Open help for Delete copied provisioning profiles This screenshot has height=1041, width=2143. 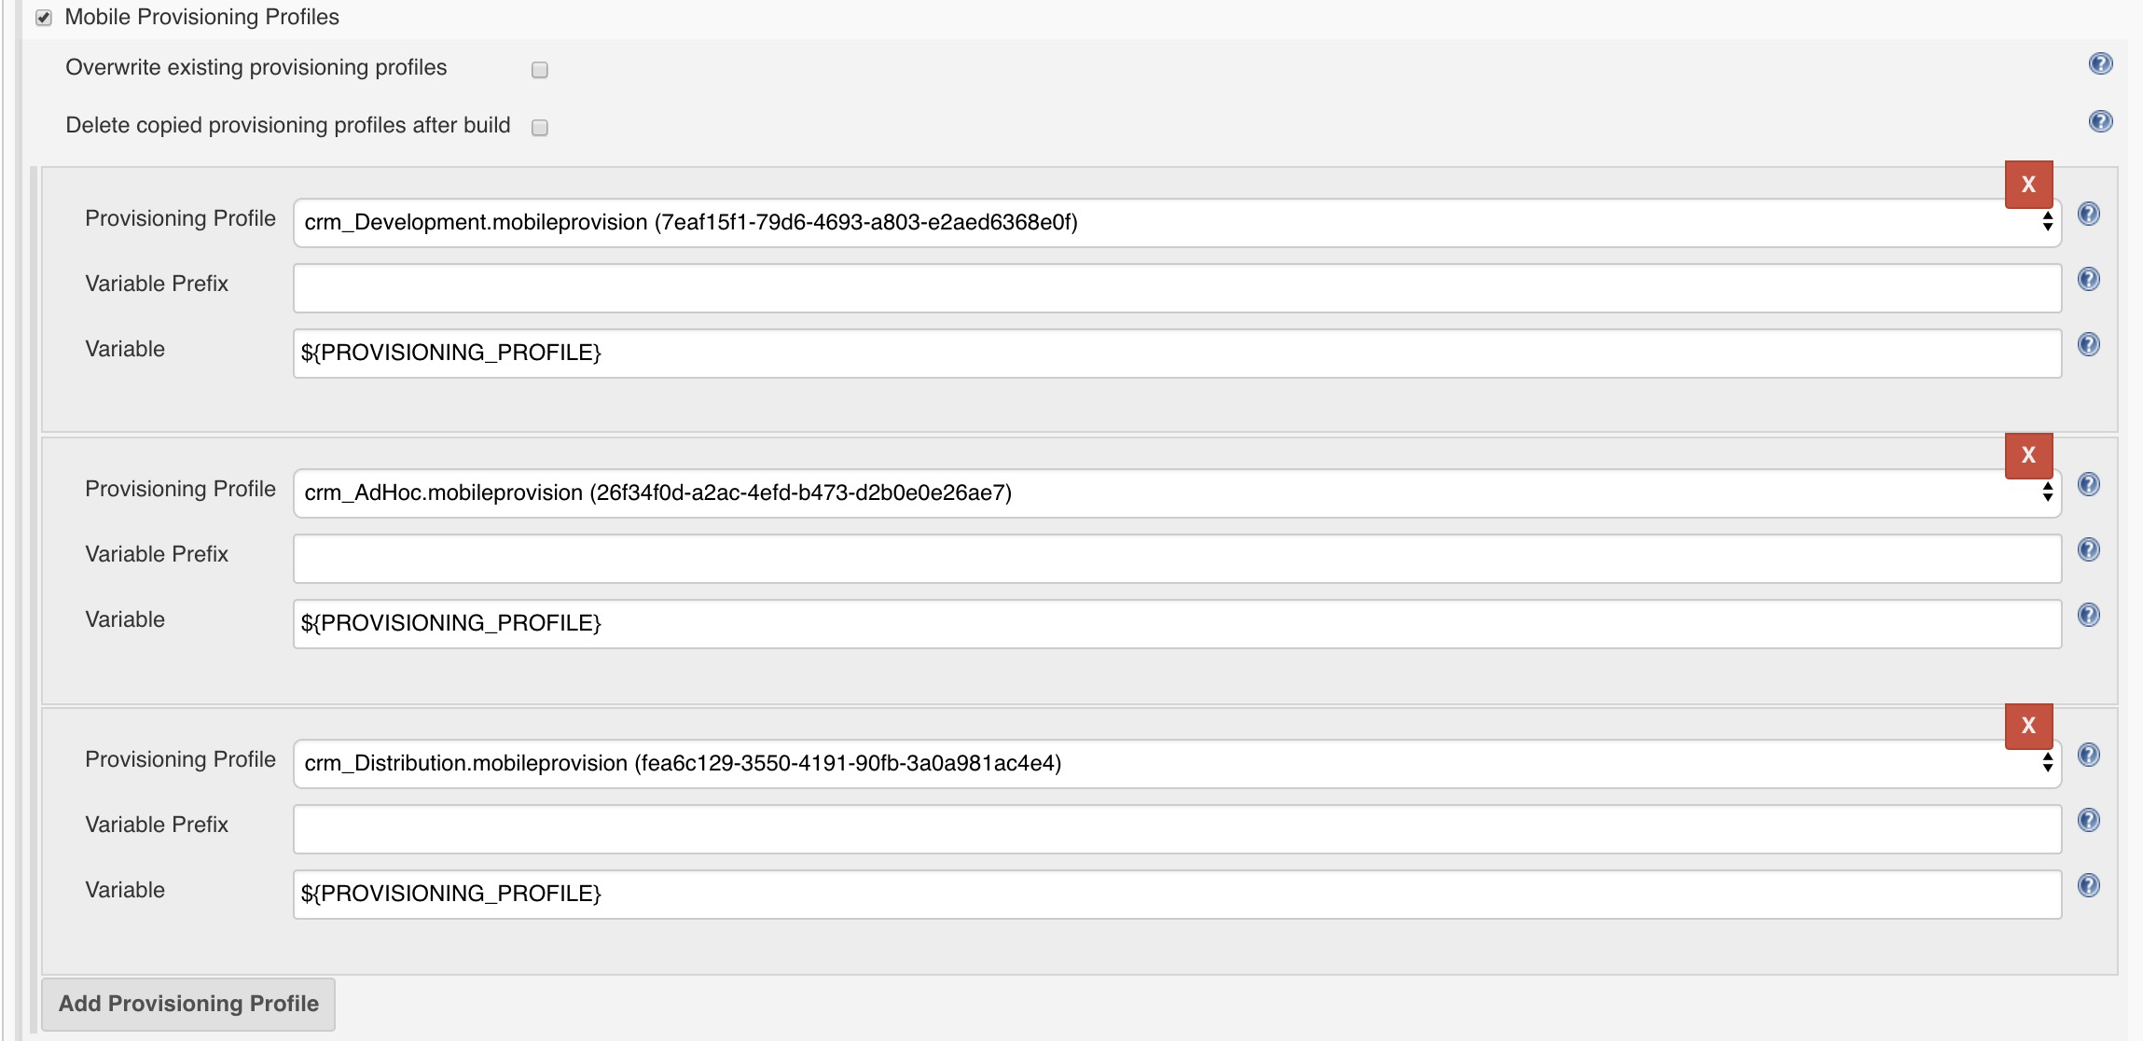point(2100,121)
